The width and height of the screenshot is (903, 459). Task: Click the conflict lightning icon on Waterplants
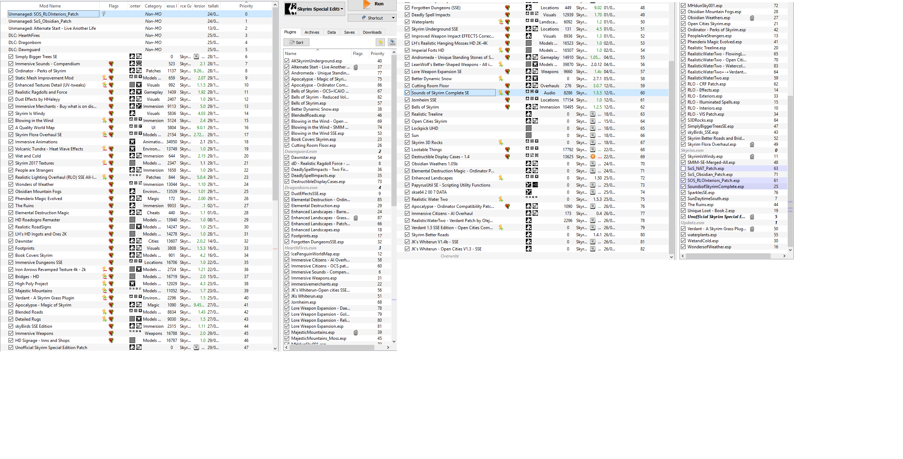tap(501, 22)
